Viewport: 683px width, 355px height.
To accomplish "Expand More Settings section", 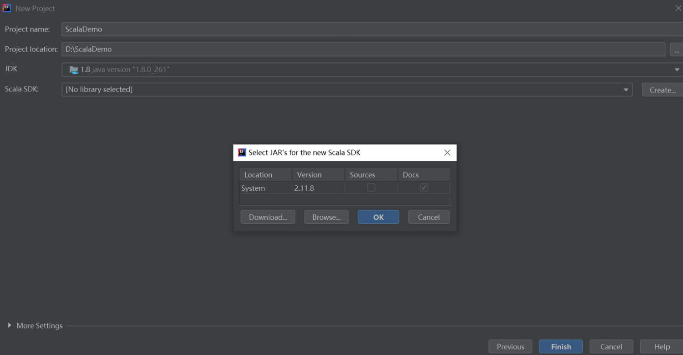I will point(10,325).
